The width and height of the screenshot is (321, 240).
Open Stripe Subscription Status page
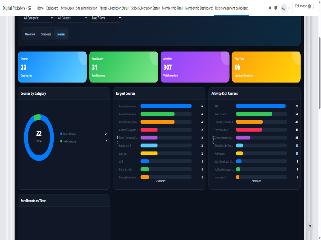coord(145,8)
